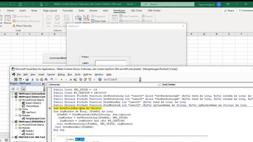Undo last action in VBA editor

pyautogui.click(x=52, y=79)
